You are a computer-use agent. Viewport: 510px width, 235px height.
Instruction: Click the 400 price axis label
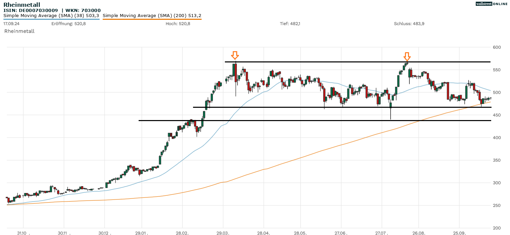(x=497, y=137)
